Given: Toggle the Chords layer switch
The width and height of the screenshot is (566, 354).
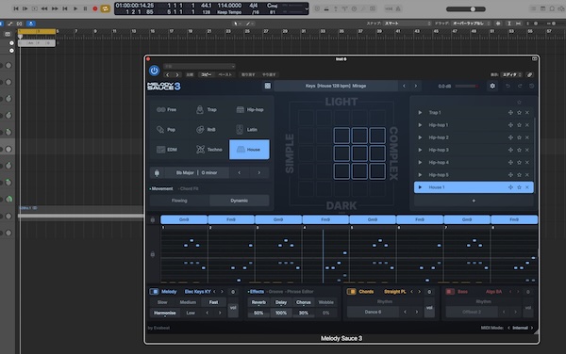Looking at the screenshot, I should pos(351,292).
